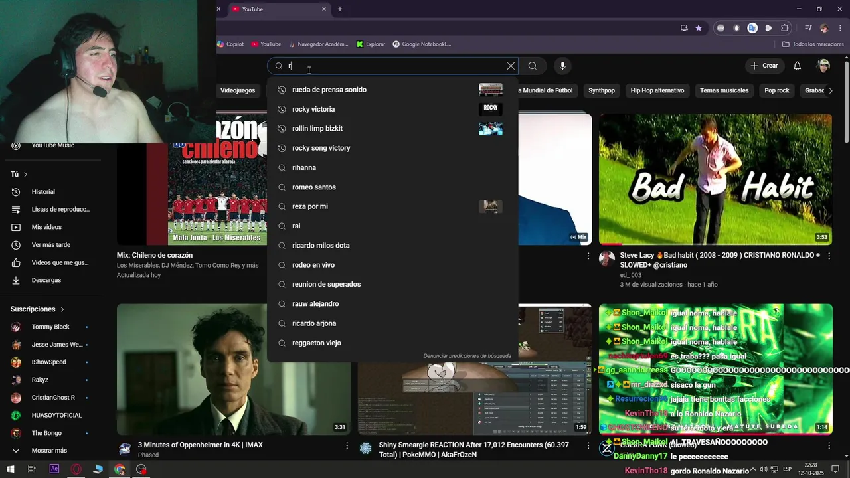The image size is (850, 478).
Task: Open the Bad Habit video thumbnail
Action: tap(715, 179)
